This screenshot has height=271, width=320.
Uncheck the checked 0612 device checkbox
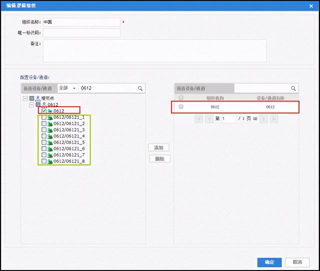(x=44, y=110)
